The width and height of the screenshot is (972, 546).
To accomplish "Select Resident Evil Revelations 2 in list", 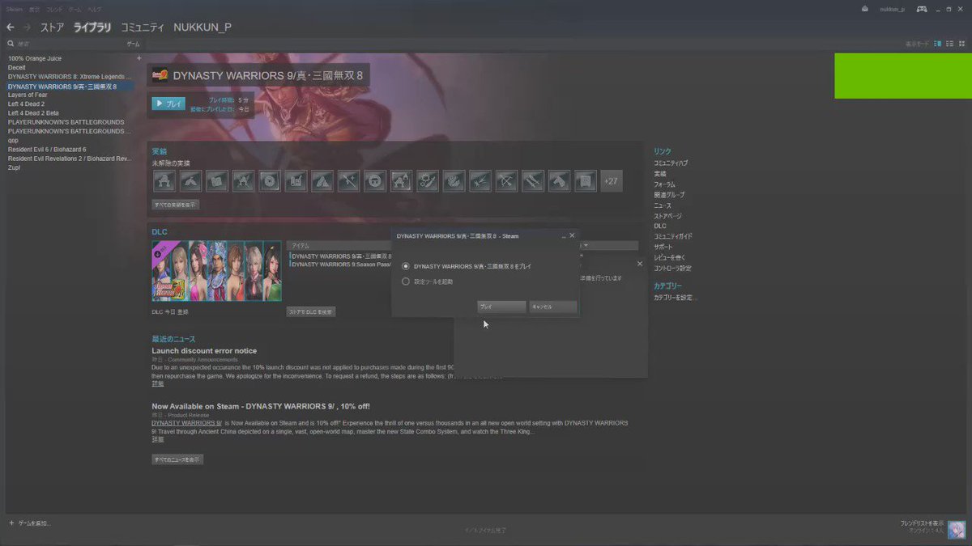I will pyautogui.click(x=70, y=159).
